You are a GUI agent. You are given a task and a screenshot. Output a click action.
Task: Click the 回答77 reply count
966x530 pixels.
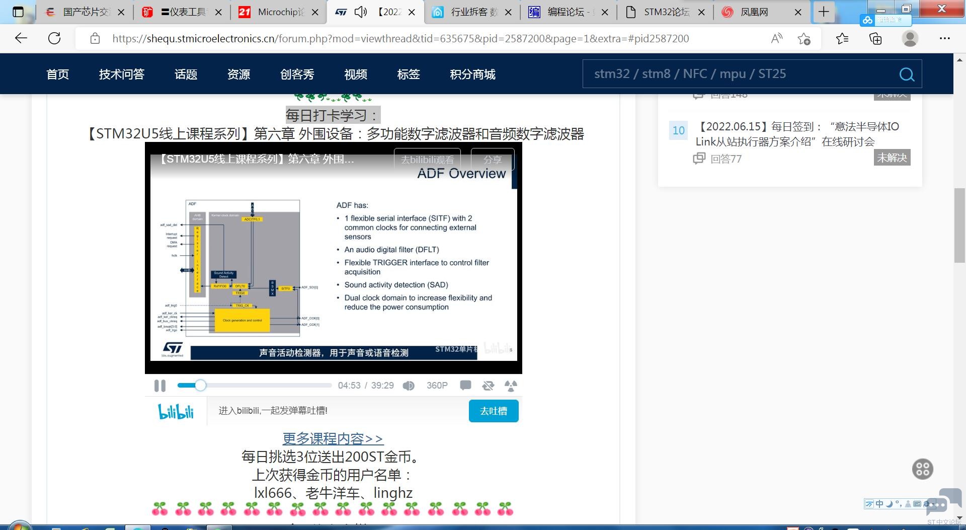pos(726,159)
